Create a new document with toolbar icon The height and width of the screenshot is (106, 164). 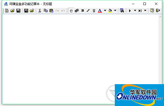point(7,11)
